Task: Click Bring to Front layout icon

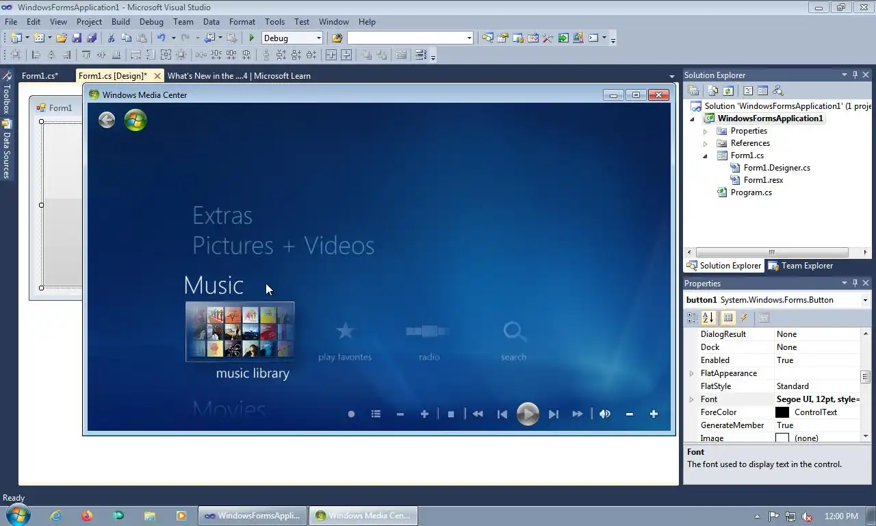Action: [x=367, y=55]
